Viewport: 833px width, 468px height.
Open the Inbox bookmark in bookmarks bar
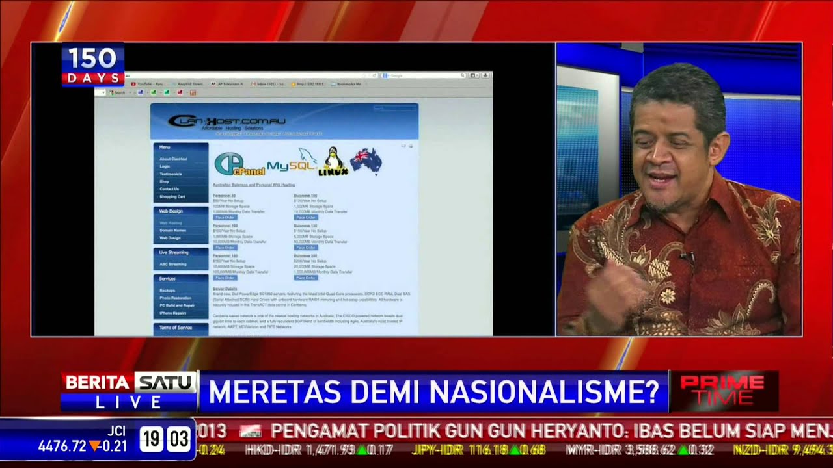[x=268, y=84]
